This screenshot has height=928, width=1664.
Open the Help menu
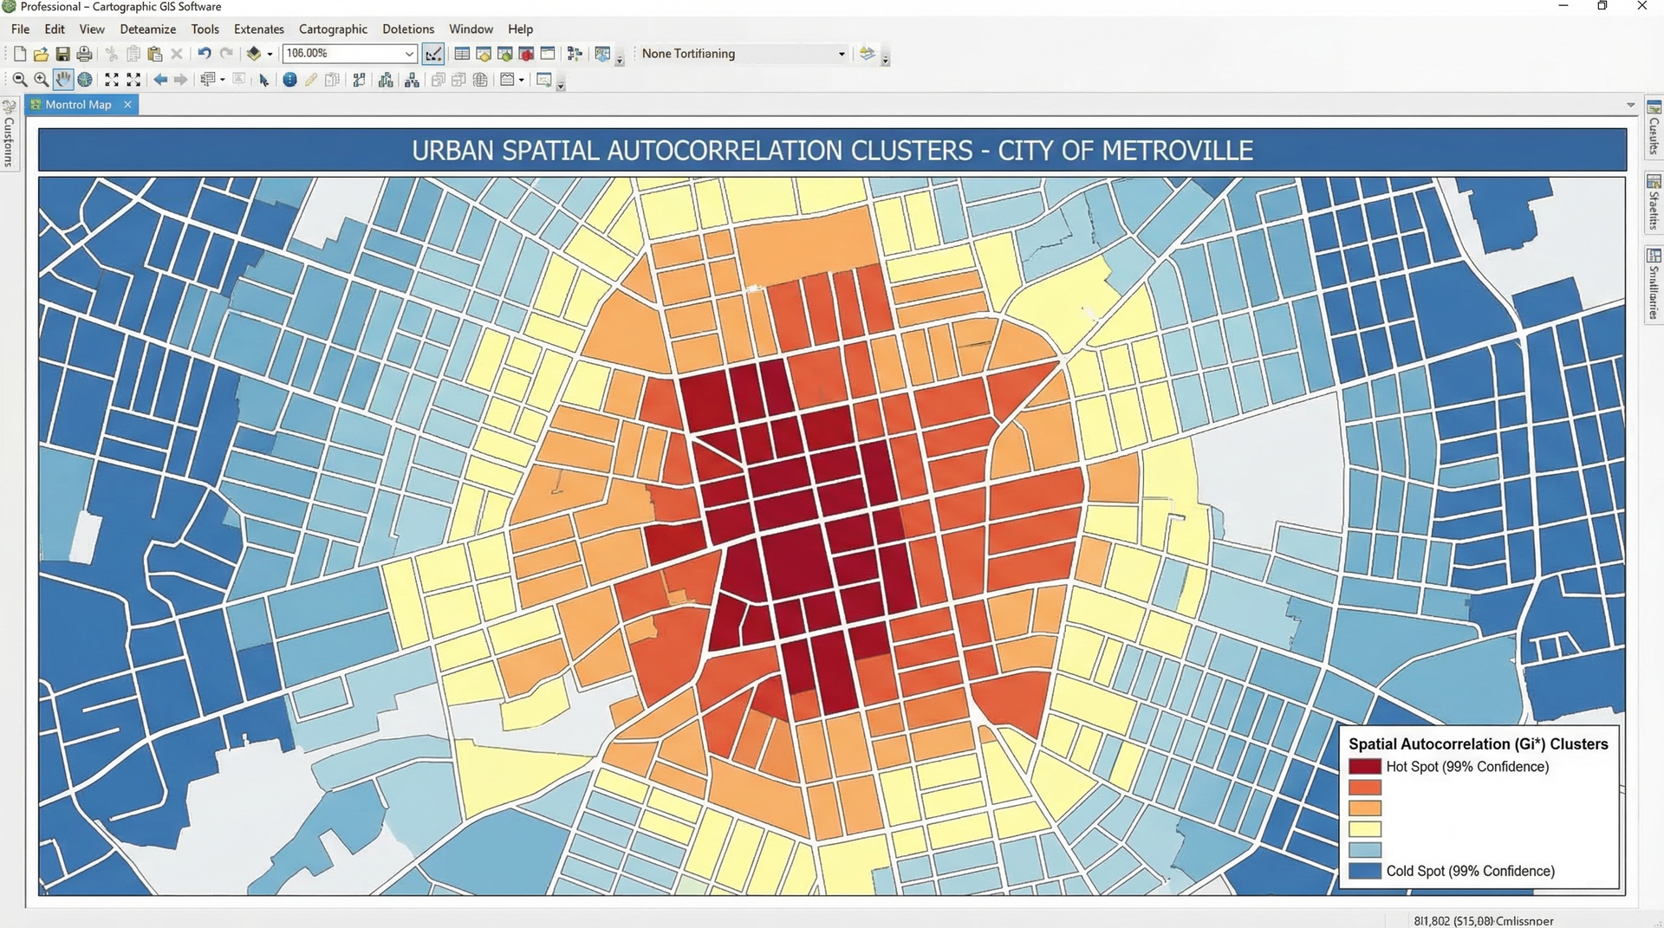click(x=520, y=29)
